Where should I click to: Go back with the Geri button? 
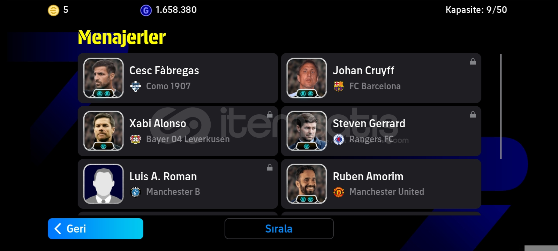click(96, 229)
